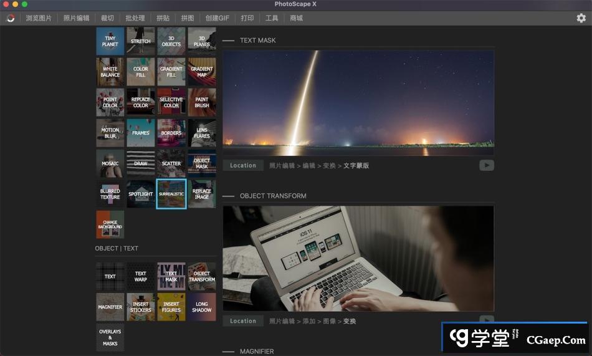This screenshot has height=356, width=592.
Task: Open the Insert Stickers tile
Action: point(141,307)
